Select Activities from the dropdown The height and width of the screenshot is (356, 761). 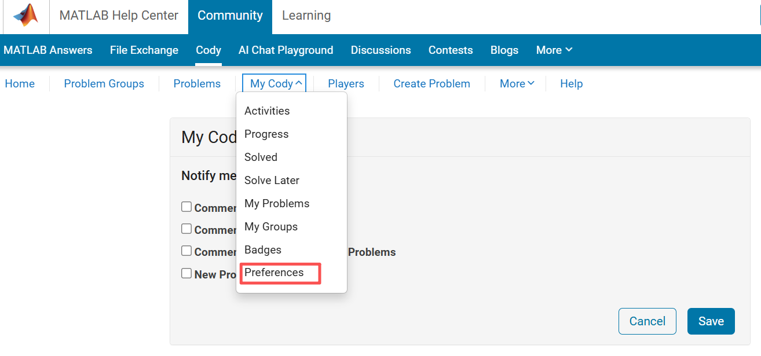click(267, 111)
